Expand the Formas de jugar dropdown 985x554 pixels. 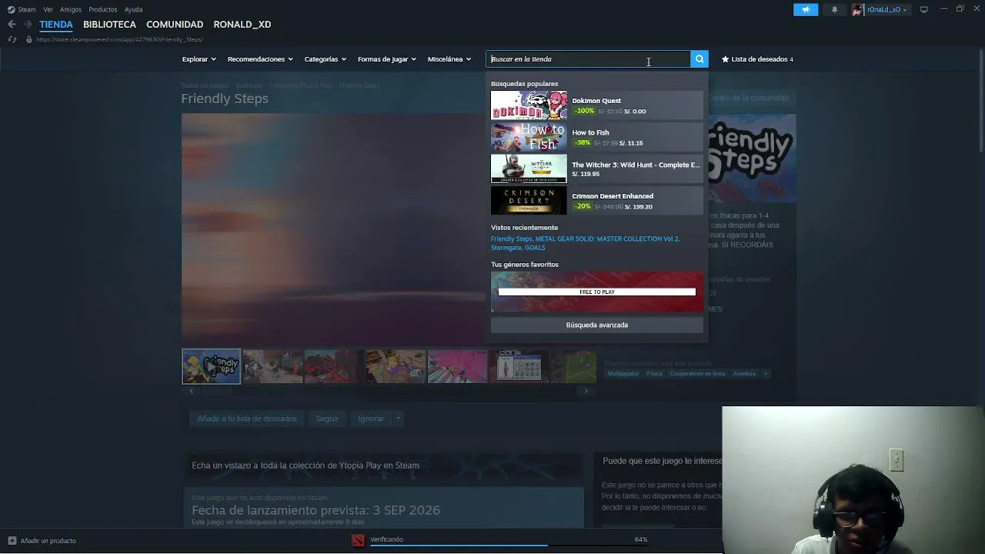(386, 59)
